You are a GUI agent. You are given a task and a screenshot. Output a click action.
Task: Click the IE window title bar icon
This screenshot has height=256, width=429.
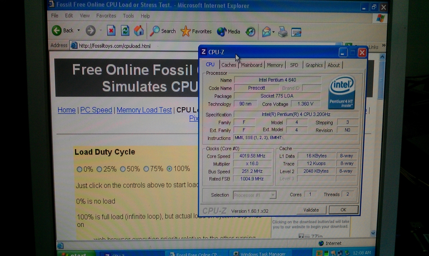(52, 4)
